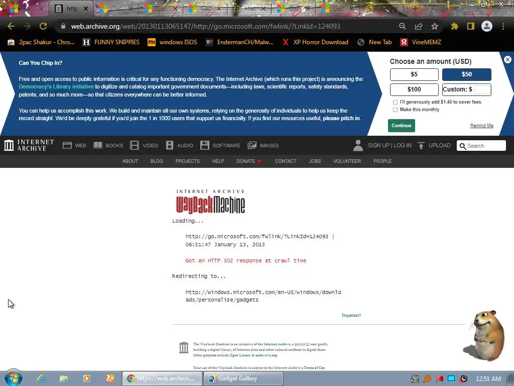This screenshot has width=514, height=386.
Task: Open the PROJECTS menu item
Action: pos(188,161)
